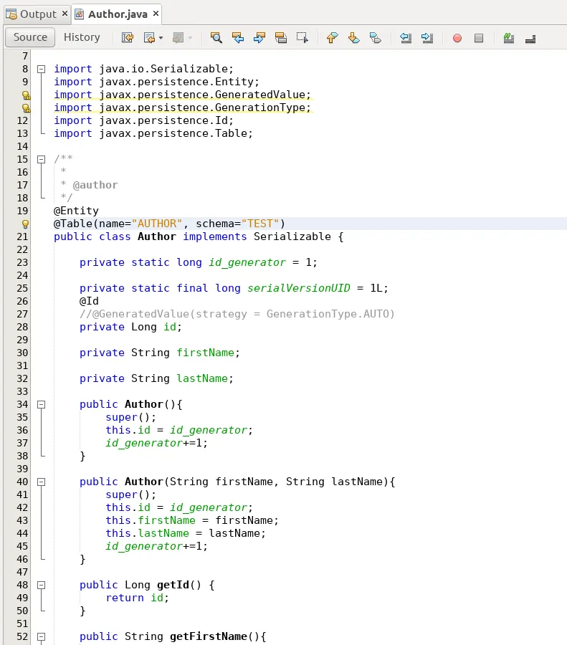Find previous occurrence toolbar icon
The width and height of the screenshot is (567, 645).
(x=238, y=38)
